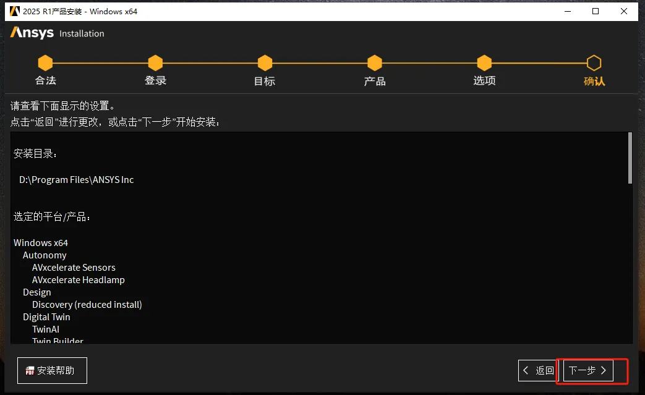Click the 确认 step outlined hexagon
Image resolution: width=645 pixels, height=395 pixels.
click(x=594, y=63)
